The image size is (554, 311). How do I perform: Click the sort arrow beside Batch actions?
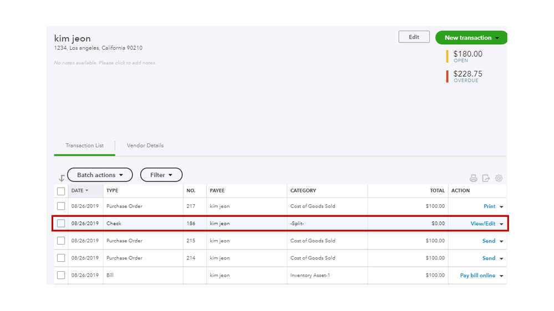point(61,178)
